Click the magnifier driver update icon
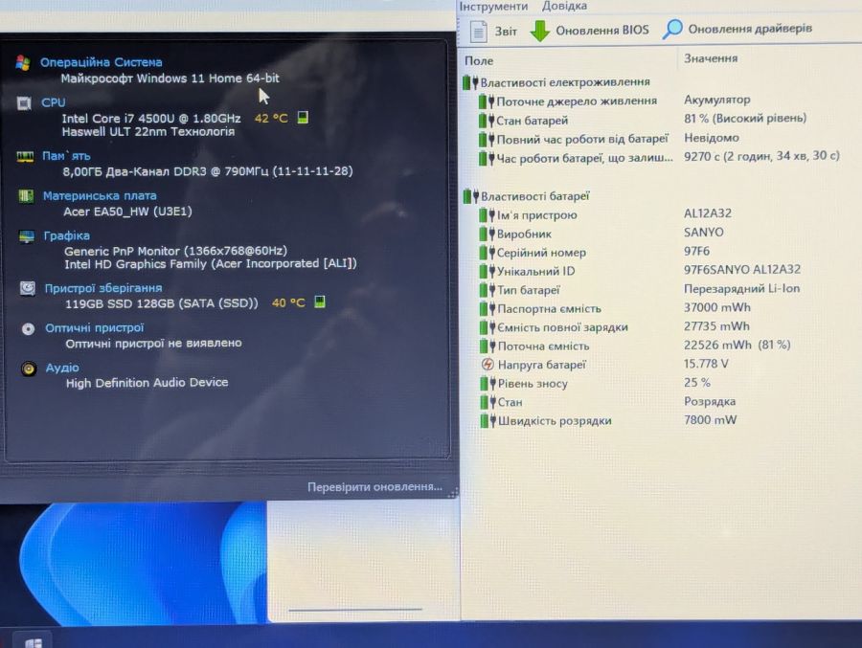The image size is (862, 648). pos(672,29)
